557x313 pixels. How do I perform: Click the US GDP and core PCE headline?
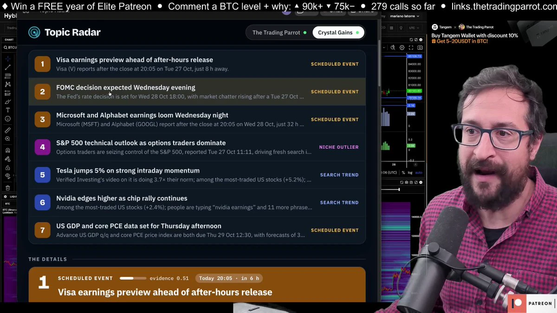tap(139, 226)
